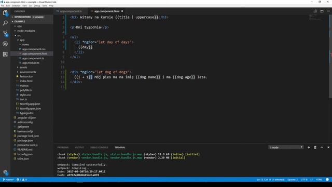Open the Help menu
This screenshot has width=332, height=187.
tap(51, 6)
